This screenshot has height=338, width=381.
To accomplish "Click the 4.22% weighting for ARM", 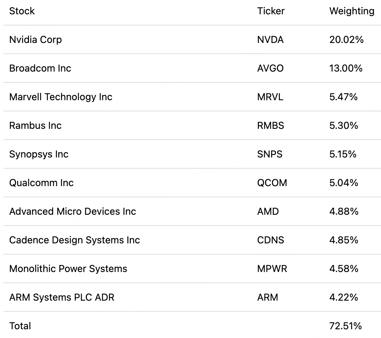I will (344, 297).
